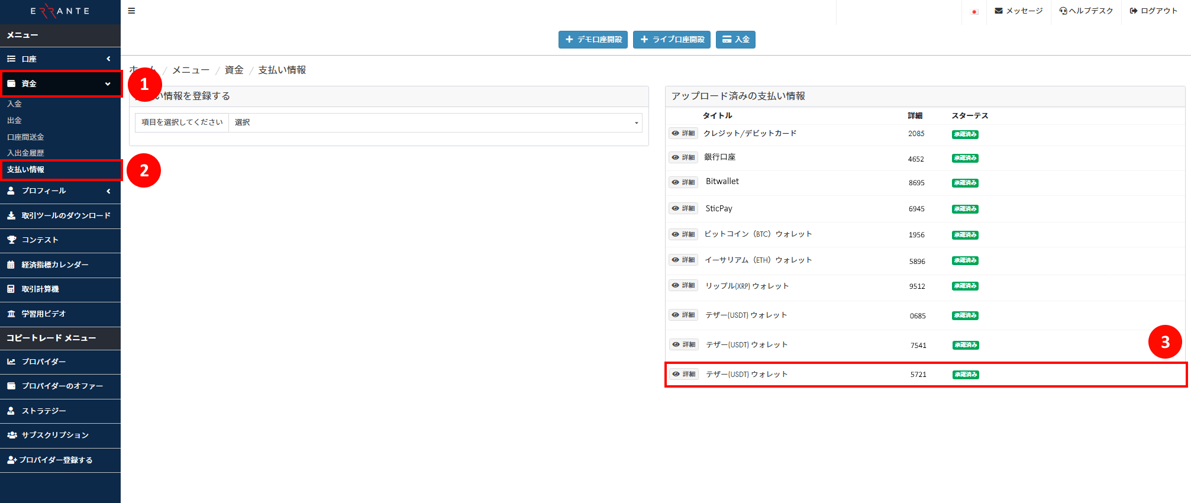
Task: Click detail number 4652
Action: [916, 159]
